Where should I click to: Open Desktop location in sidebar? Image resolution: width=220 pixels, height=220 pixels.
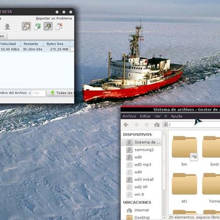[x=141, y=217]
